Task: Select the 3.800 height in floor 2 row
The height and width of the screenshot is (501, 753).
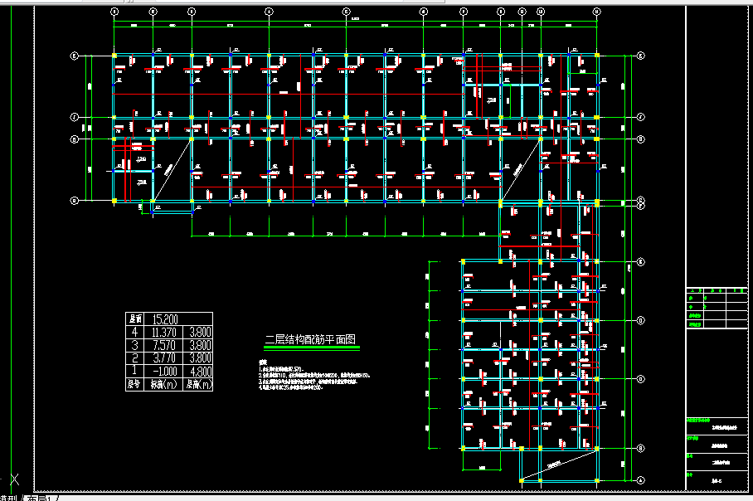Action: coord(200,358)
